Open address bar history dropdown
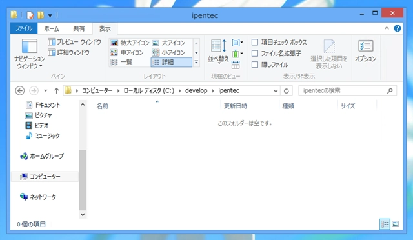413x240 pixels. coord(276,91)
